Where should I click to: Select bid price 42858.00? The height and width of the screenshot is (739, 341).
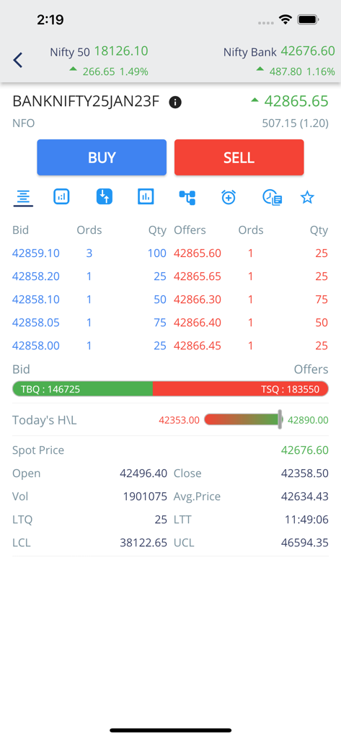[x=36, y=346]
